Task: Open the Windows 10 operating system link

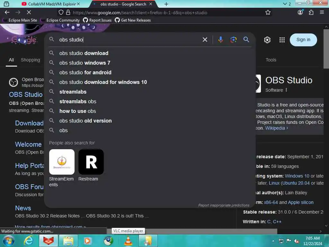Action: tap(297, 176)
